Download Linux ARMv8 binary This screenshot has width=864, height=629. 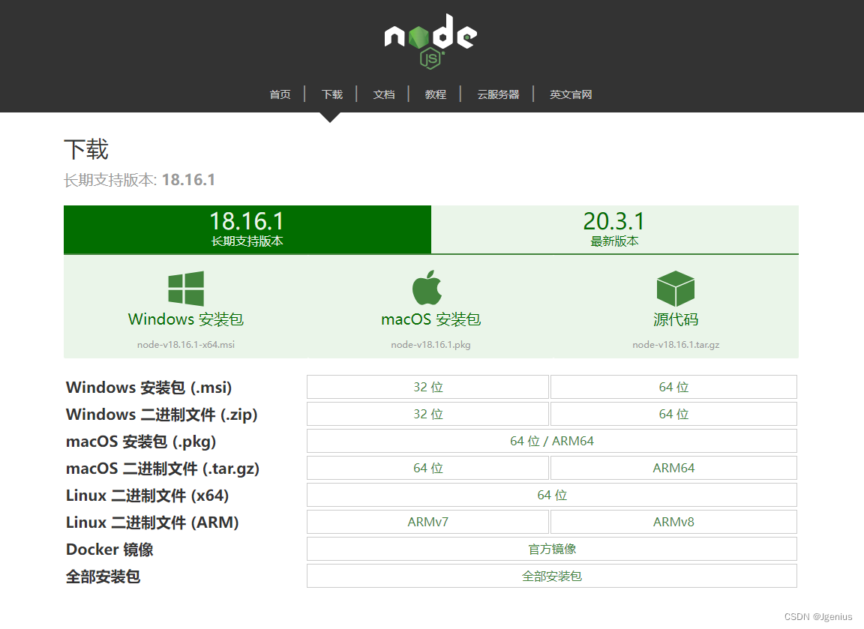click(x=674, y=522)
